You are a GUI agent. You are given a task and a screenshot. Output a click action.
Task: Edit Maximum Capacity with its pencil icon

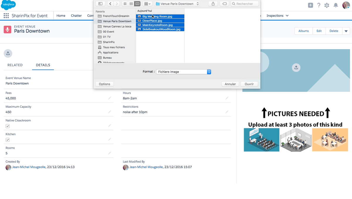coord(109,112)
